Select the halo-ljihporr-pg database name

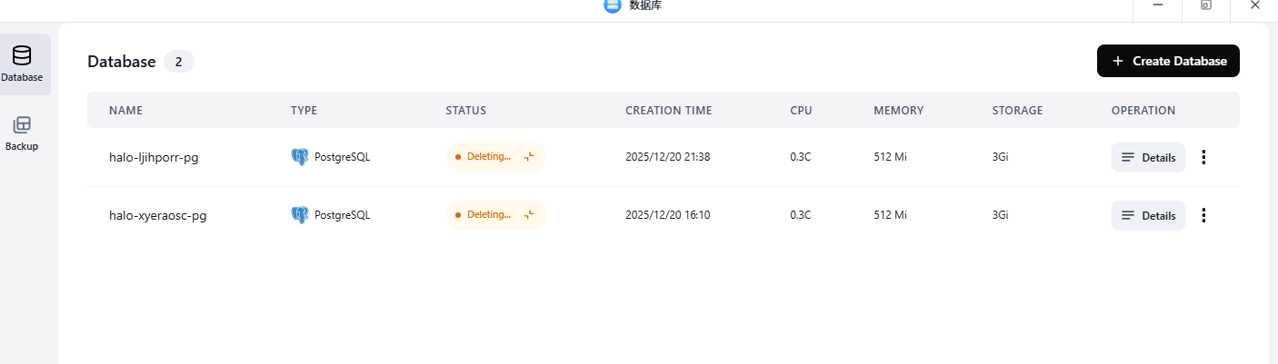(154, 157)
